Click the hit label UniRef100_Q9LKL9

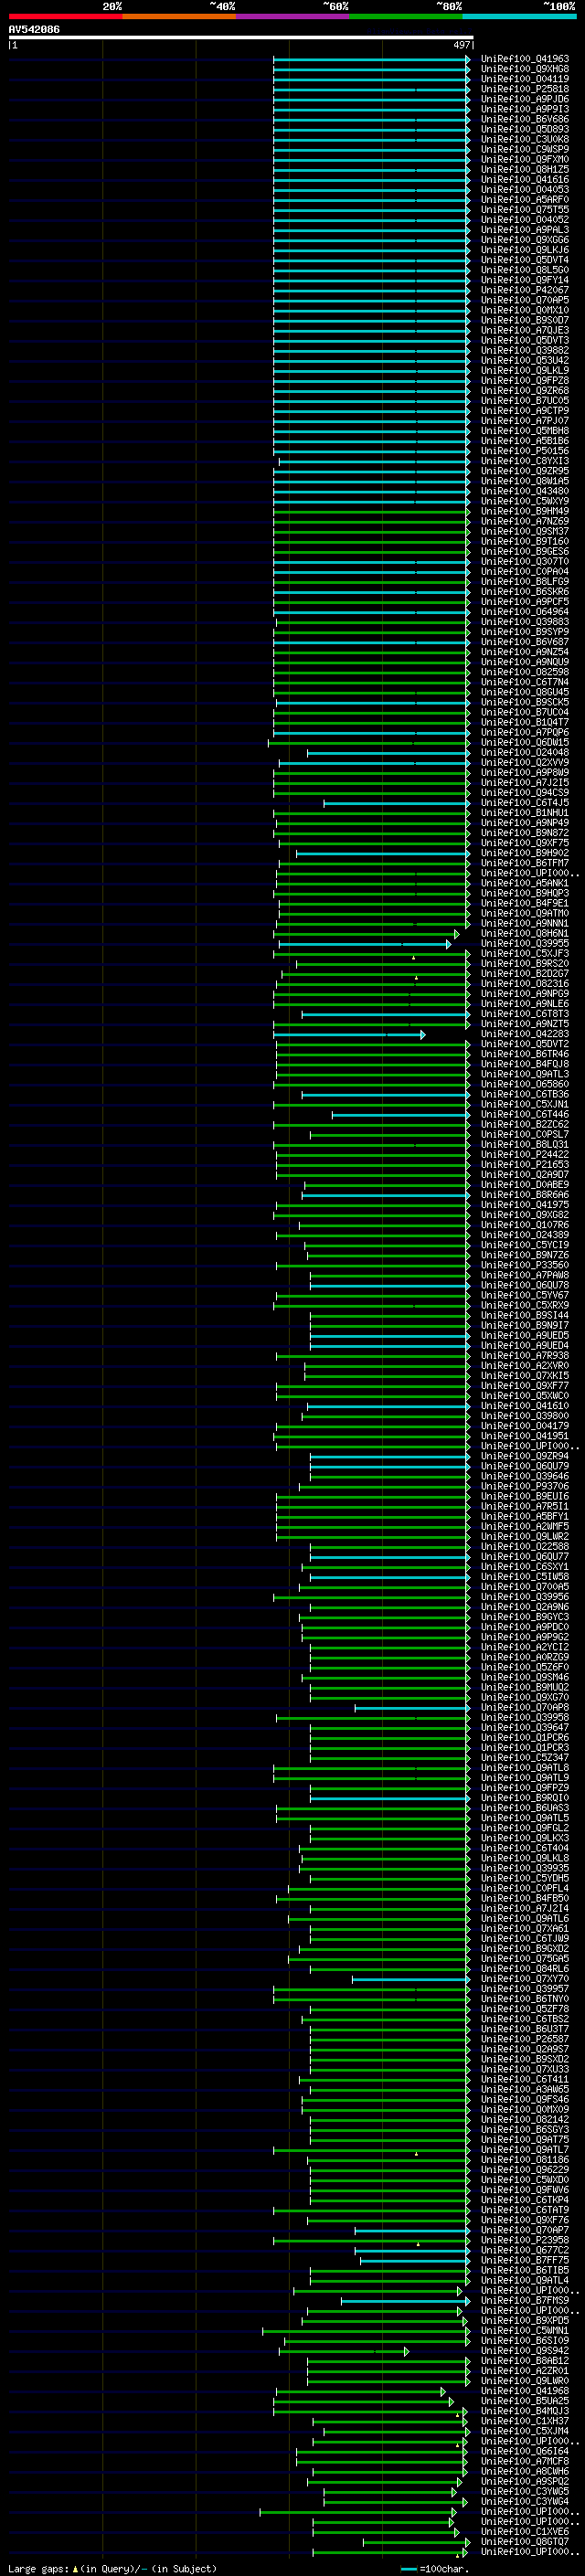click(x=525, y=371)
